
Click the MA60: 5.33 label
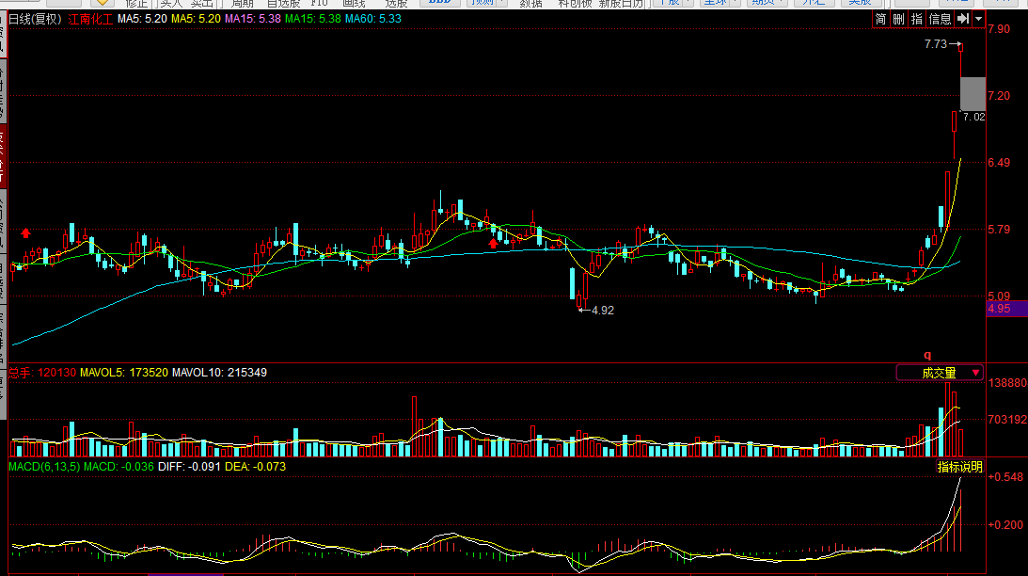tap(373, 19)
